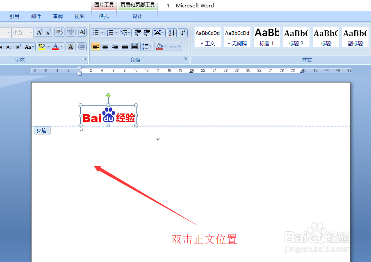Click the 页眉 header label tag
This screenshot has width=371, height=262.
[x=42, y=130]
